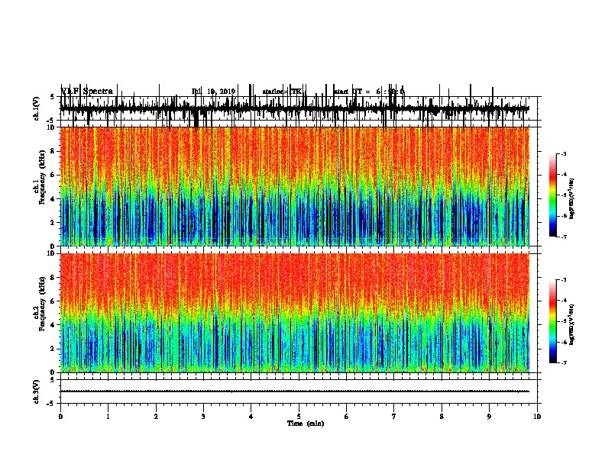Viewport: 605px width, 467px height.
Task: Click time axis tick label '2'
Action: [x=156, y=417]
